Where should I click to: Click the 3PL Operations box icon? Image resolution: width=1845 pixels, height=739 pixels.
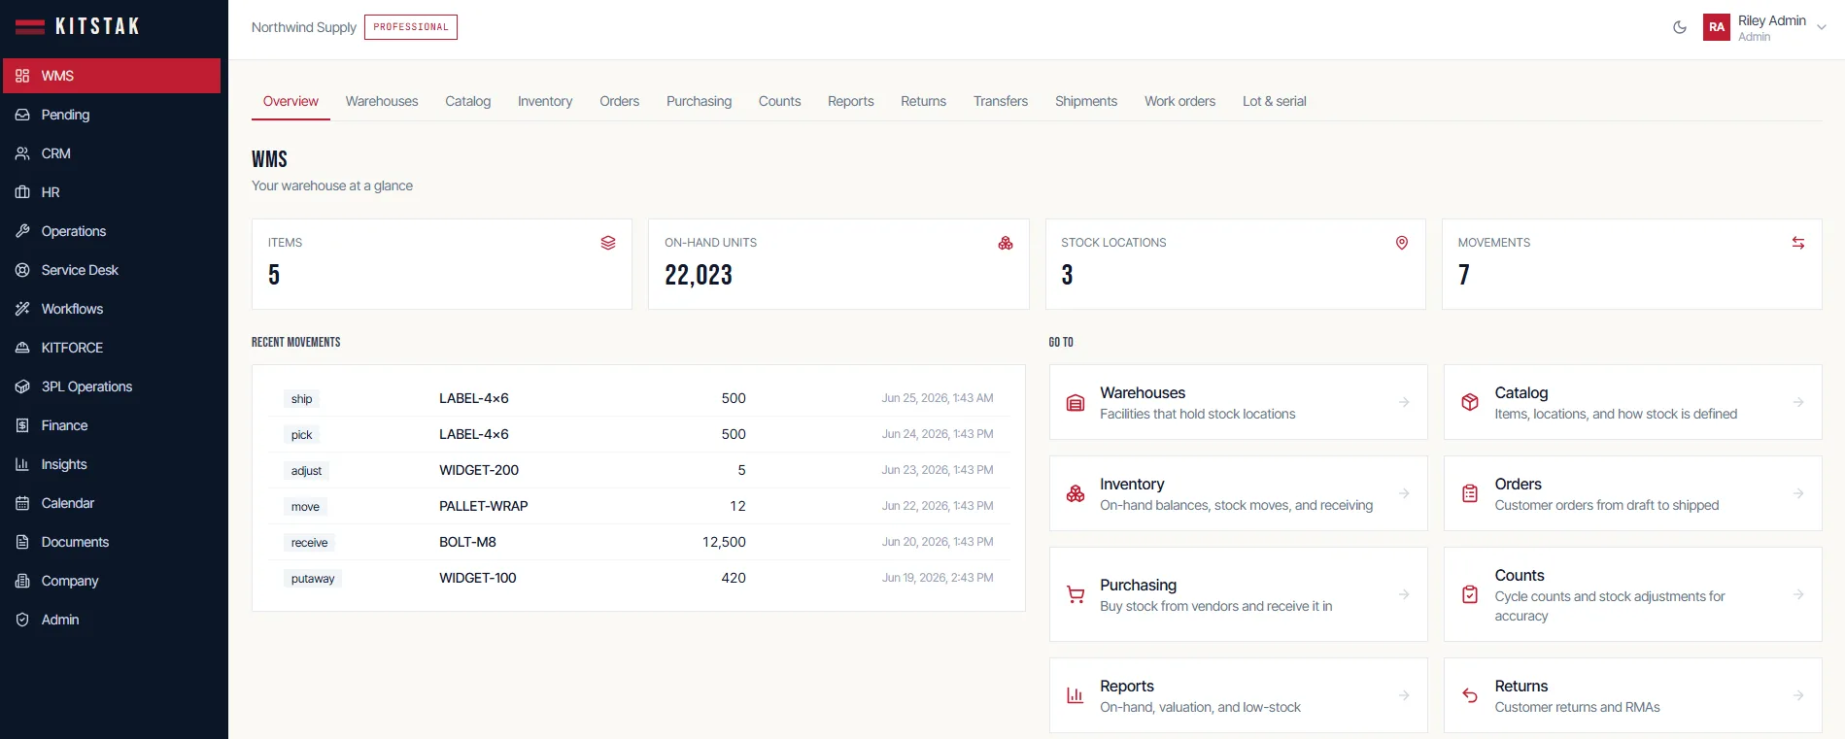tap(22, 386)
